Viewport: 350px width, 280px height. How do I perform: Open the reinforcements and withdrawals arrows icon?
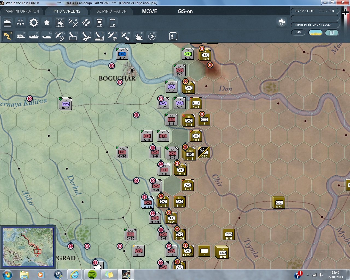point(86,22)
